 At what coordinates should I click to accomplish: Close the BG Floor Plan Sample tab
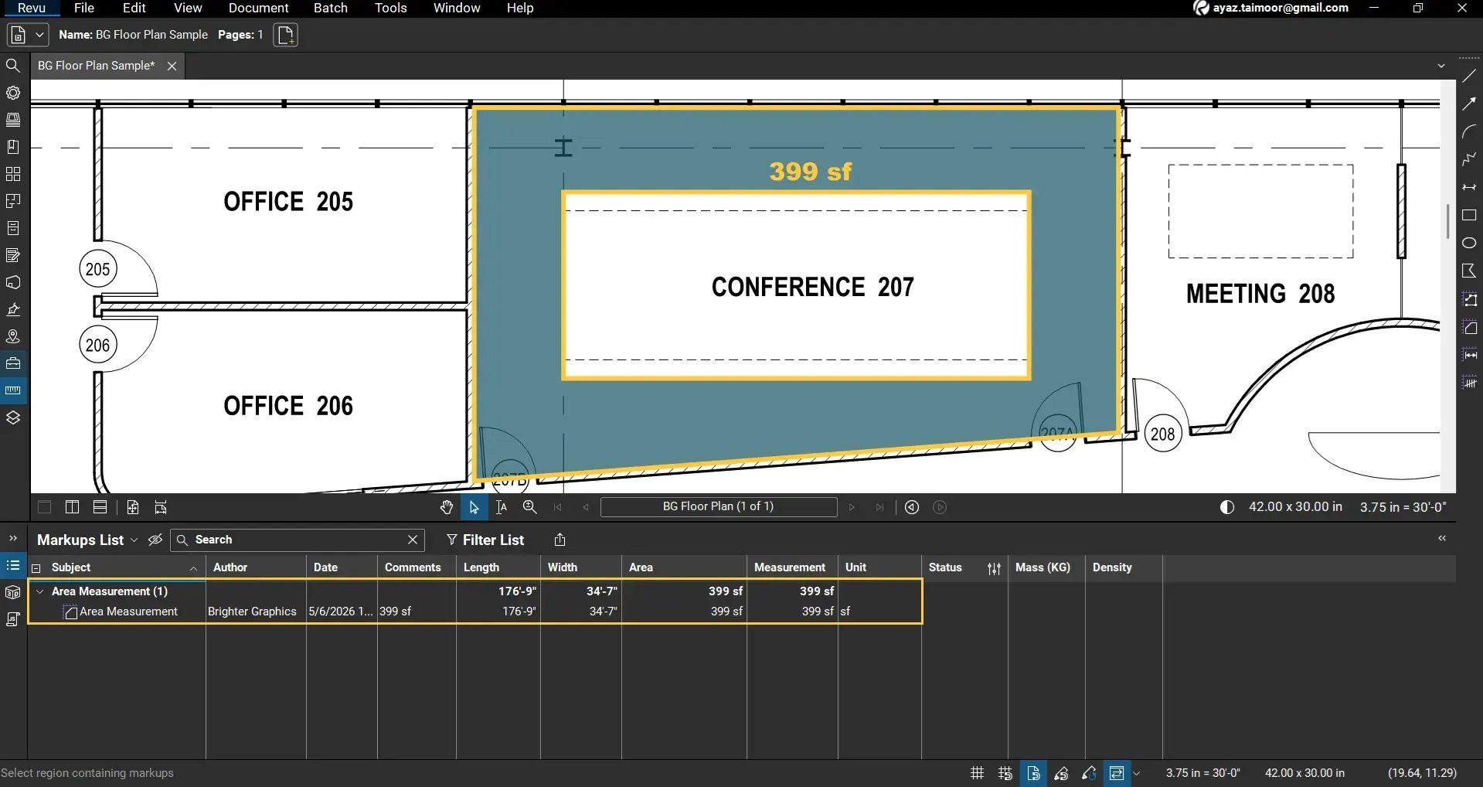point(172,66)
